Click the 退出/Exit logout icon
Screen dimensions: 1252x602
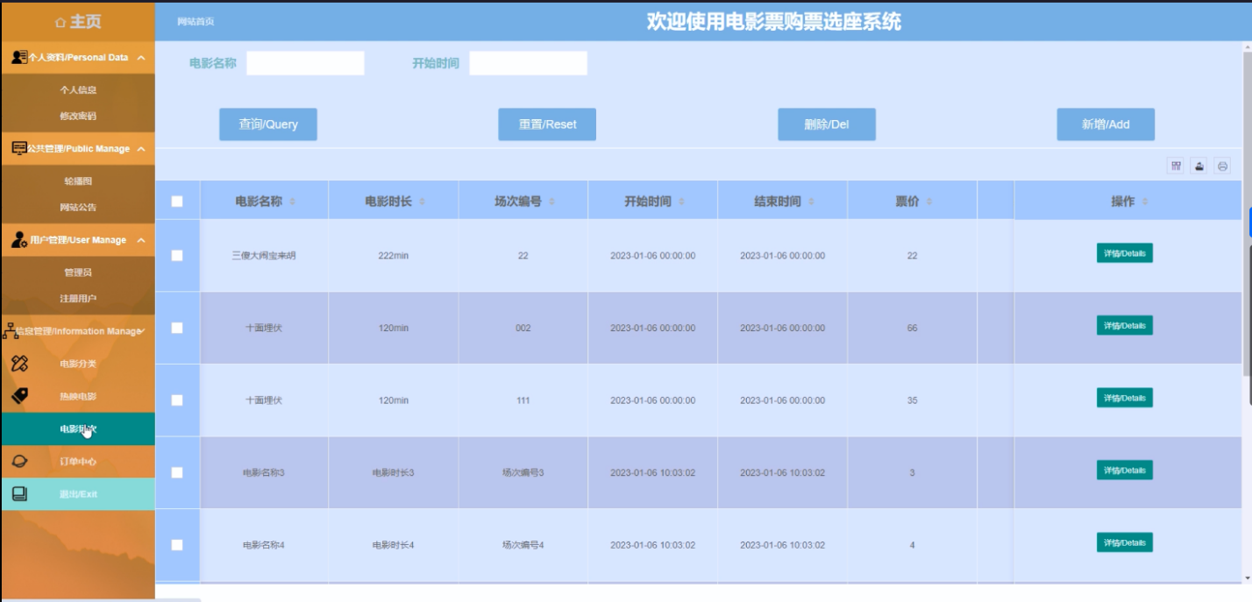[x=20, y=493]
